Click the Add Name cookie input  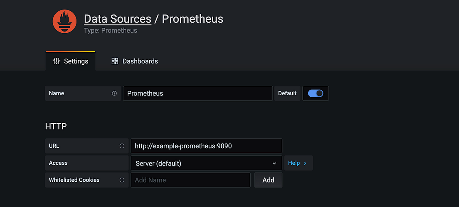point(190,180)
